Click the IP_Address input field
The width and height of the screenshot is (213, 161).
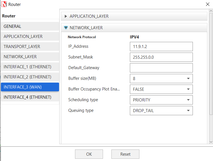[x=161, y=46]
